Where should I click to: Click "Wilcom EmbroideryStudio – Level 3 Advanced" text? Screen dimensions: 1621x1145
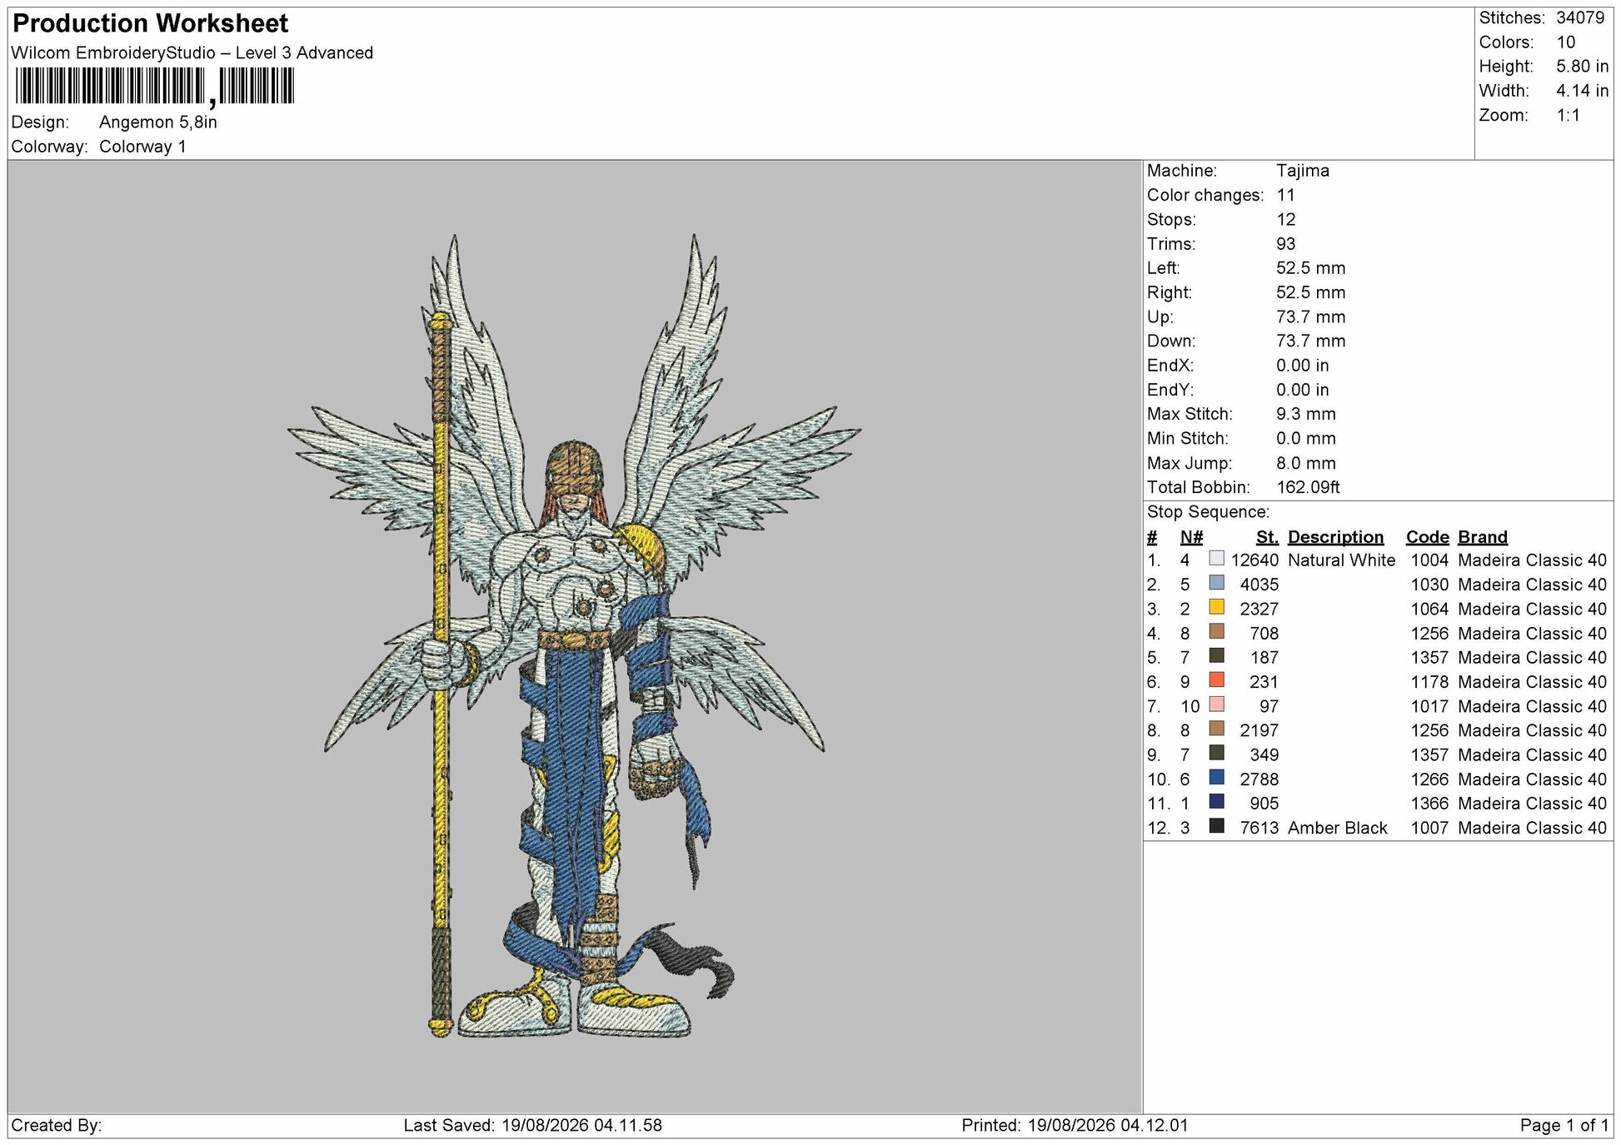[192, 52]
